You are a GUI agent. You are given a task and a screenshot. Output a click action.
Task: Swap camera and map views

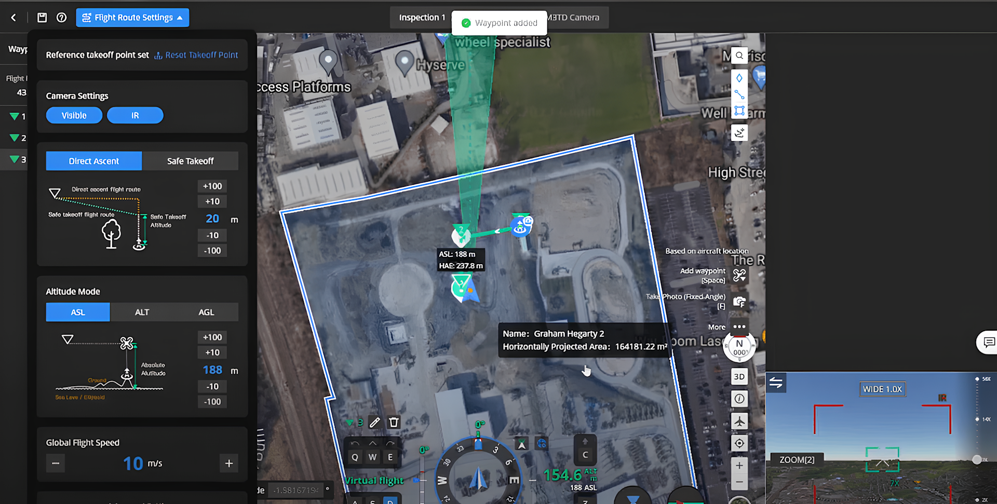[x=776, y=383]
